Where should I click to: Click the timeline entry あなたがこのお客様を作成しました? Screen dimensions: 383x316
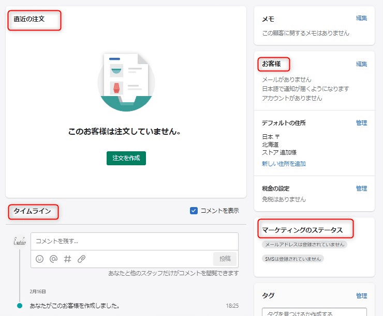[x=75, y=306]
